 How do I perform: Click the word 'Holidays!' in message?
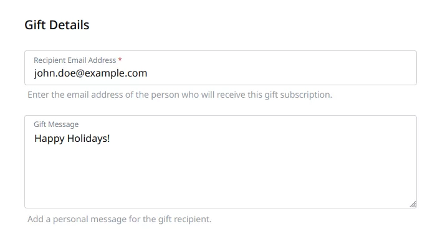pos(89,138)
